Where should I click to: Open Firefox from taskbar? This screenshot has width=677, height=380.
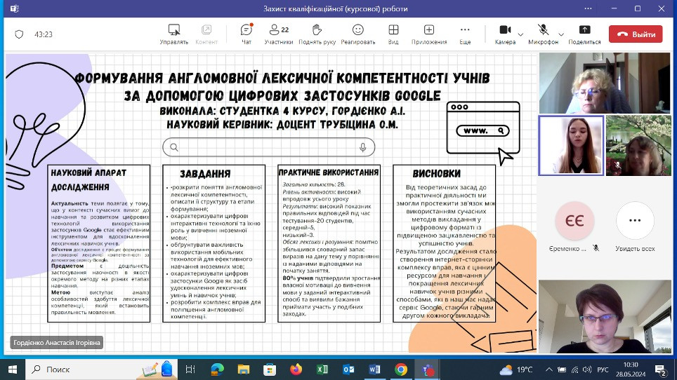pyautogui.click(x=296, y=369)
